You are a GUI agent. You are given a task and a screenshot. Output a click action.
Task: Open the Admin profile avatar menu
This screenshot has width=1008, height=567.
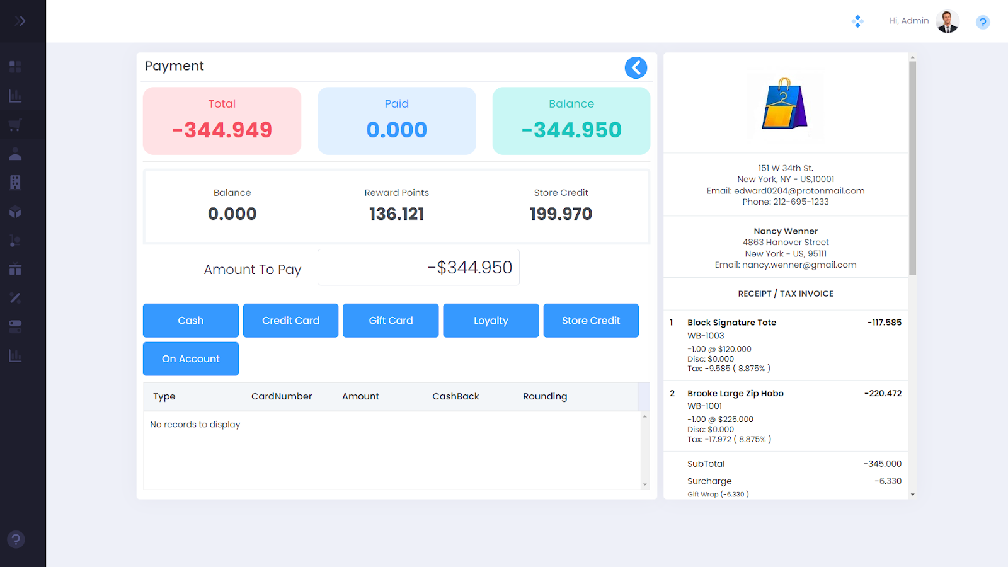point(947,21)
